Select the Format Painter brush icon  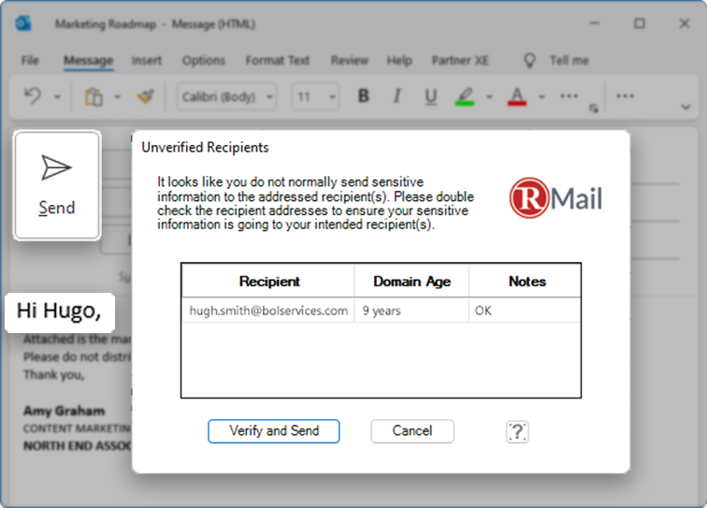[145, 96]
